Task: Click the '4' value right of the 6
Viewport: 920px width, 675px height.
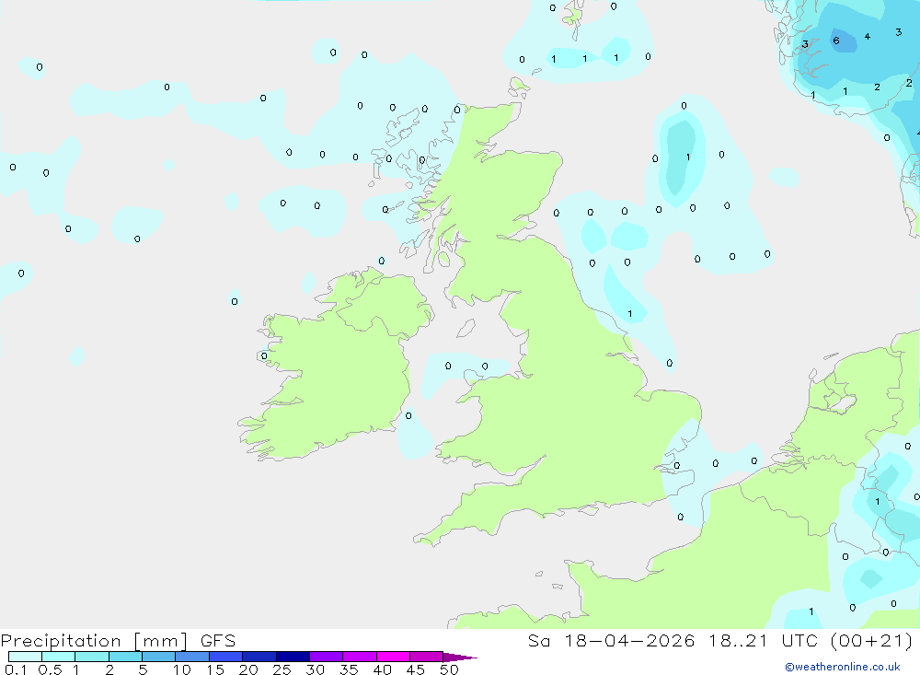Action: (868, 37)
